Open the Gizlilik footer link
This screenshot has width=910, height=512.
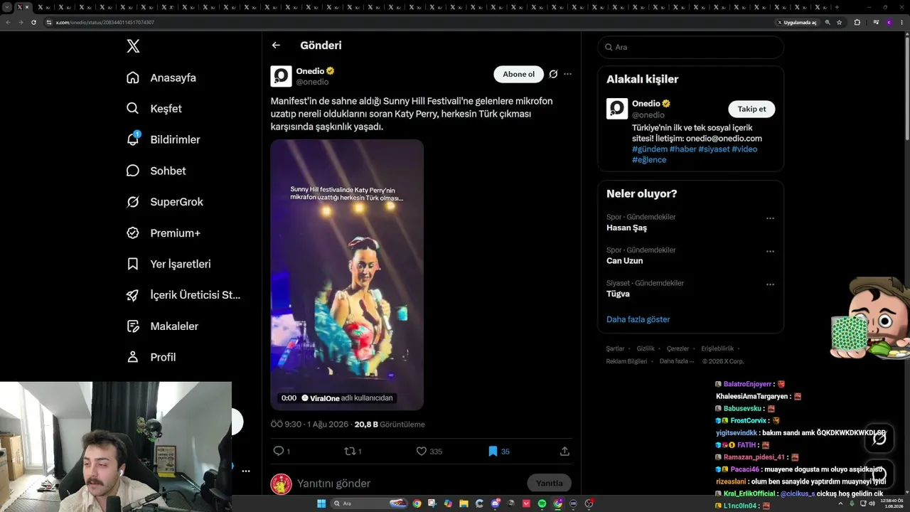(646, 348)
